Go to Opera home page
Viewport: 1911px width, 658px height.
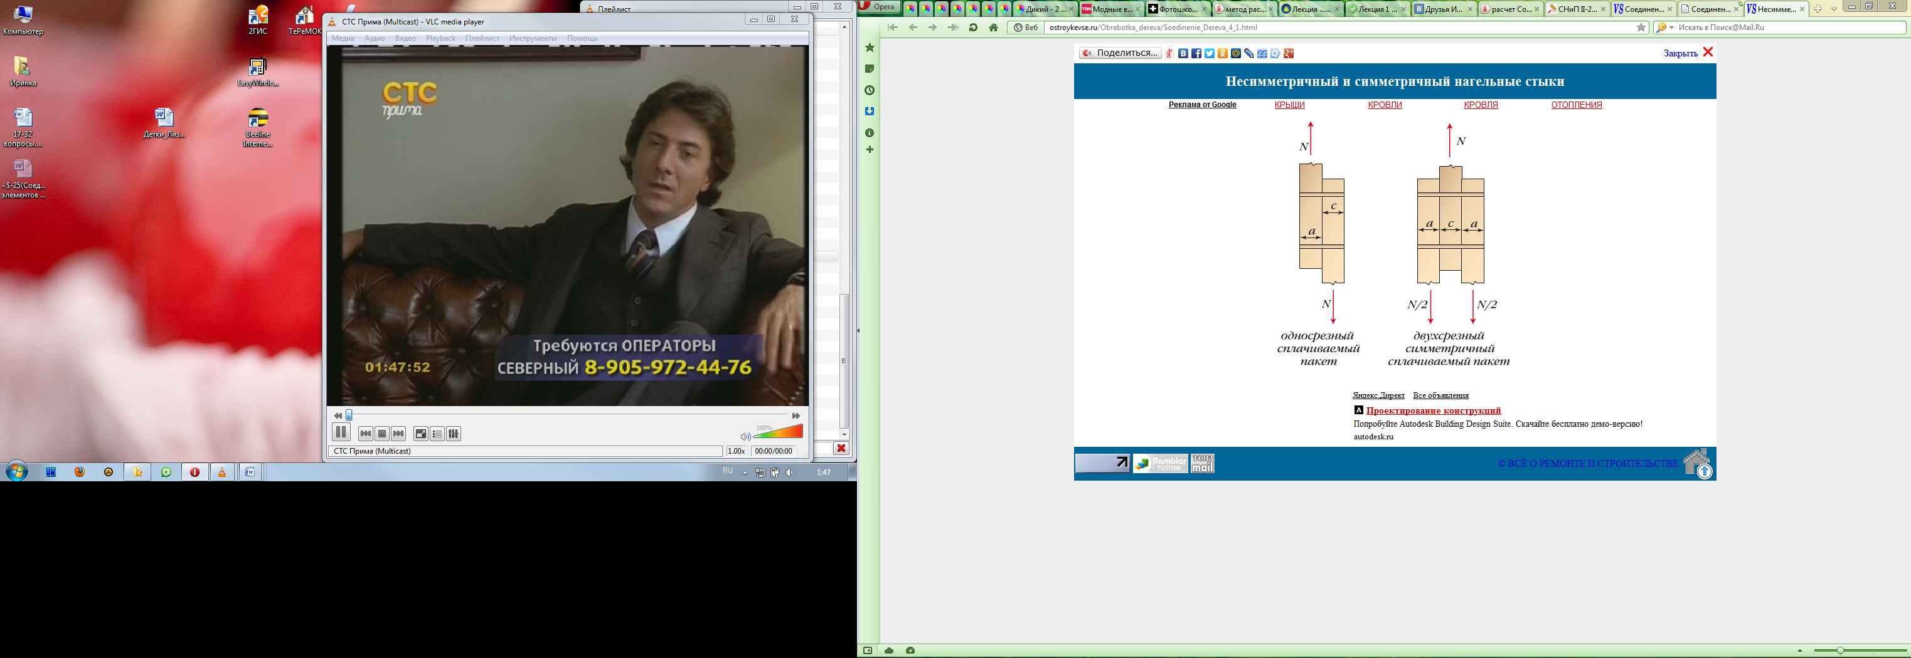[x=993, y=28]
